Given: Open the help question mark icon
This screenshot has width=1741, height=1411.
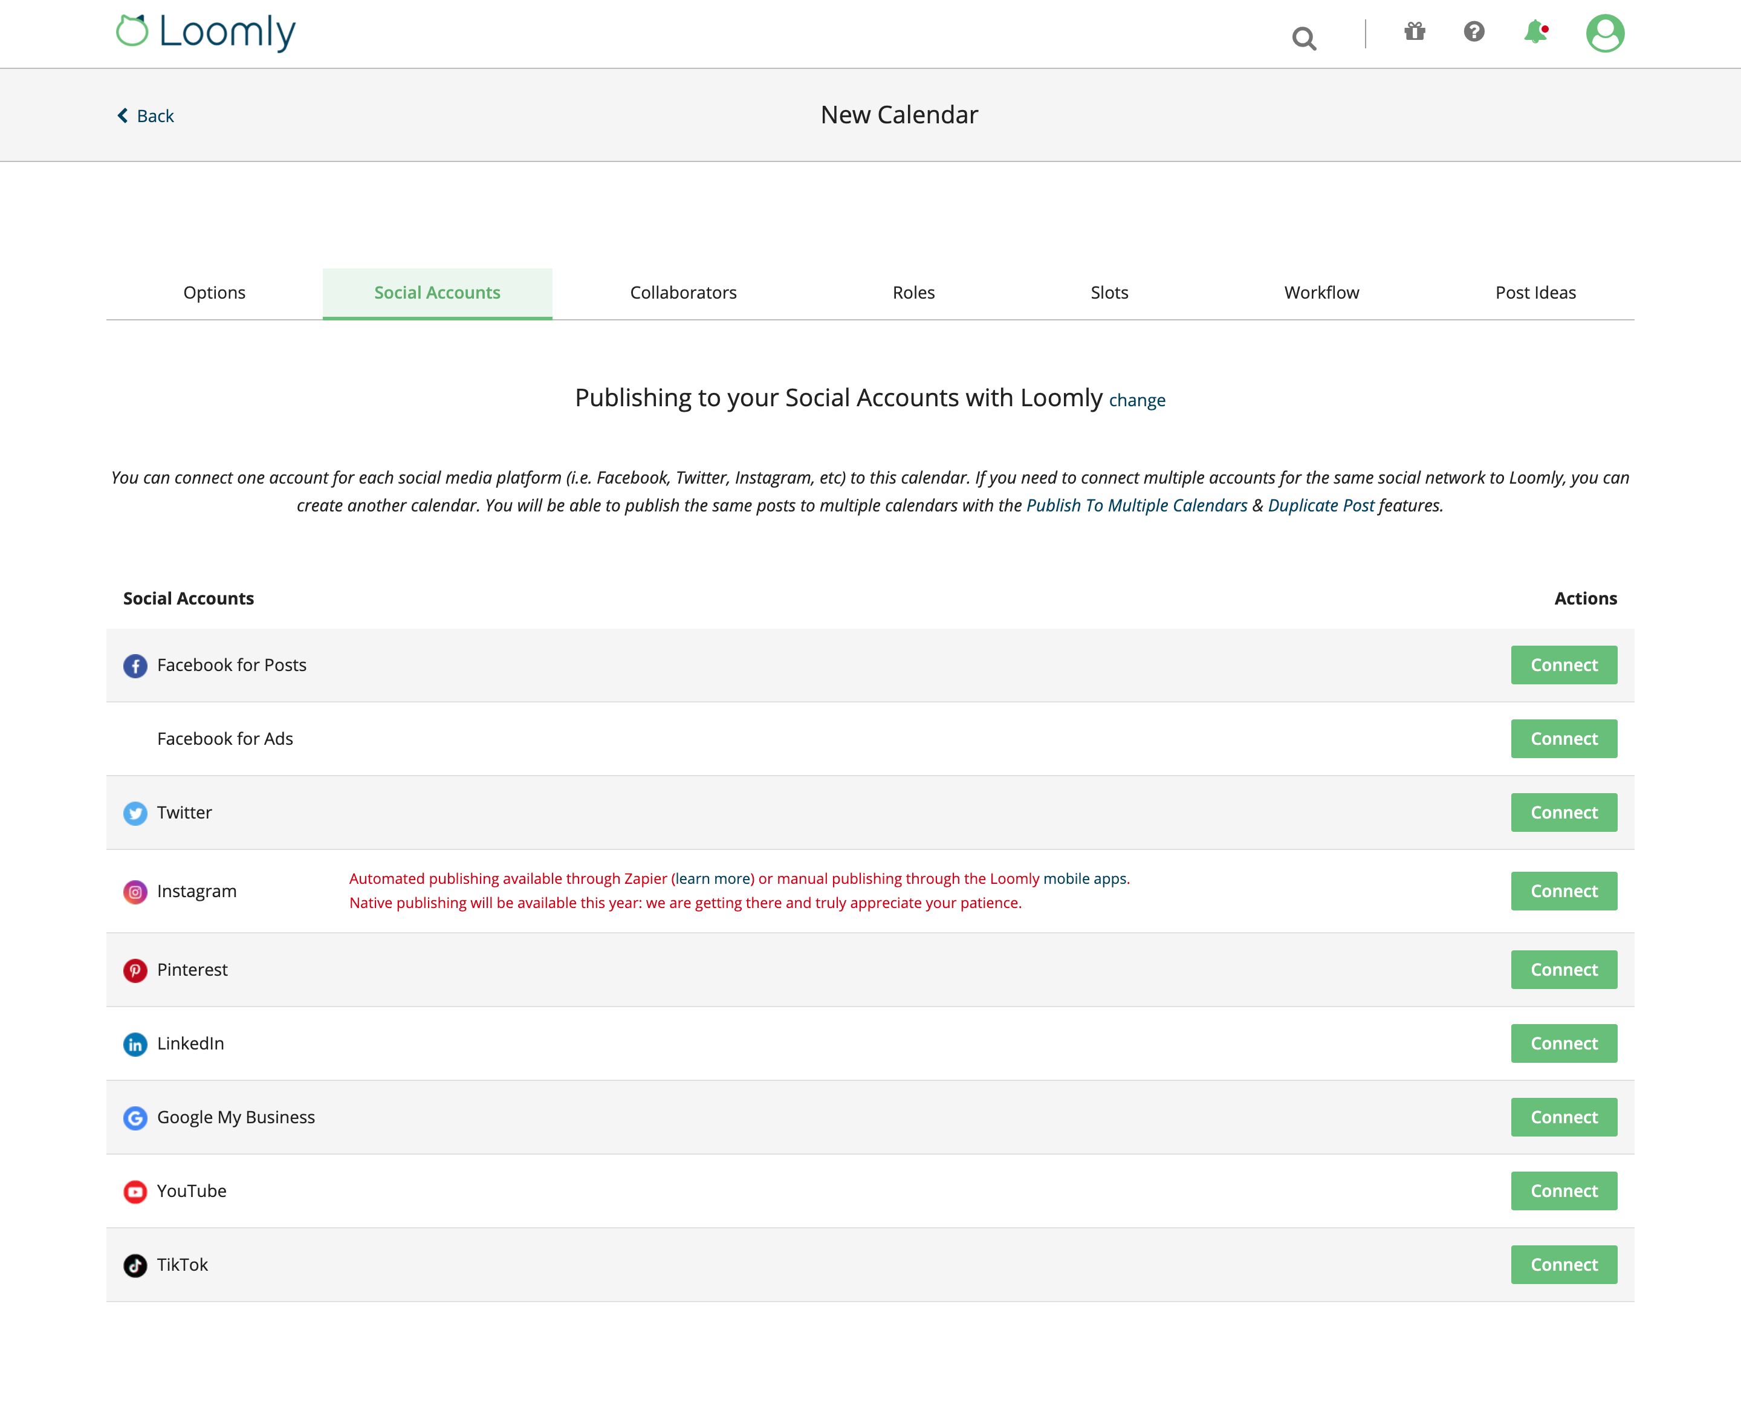Looking at the screenshot, I should (1474, 33).
